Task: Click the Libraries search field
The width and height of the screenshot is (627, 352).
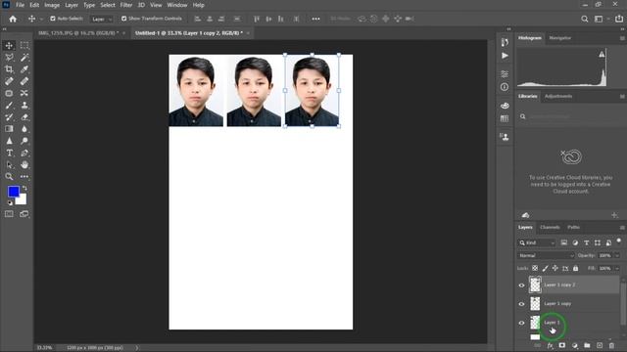Action: pyautogui.click(x=570, y=116)
